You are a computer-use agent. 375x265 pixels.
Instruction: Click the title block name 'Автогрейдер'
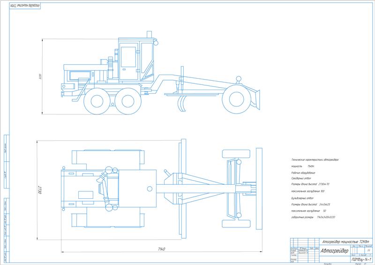click(334, 251)
